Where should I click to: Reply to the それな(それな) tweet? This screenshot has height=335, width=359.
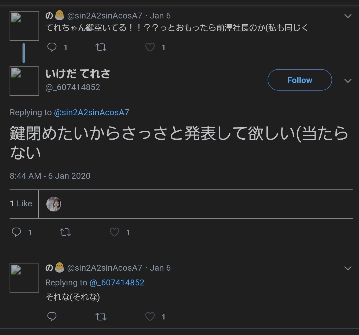pos(52,317)
